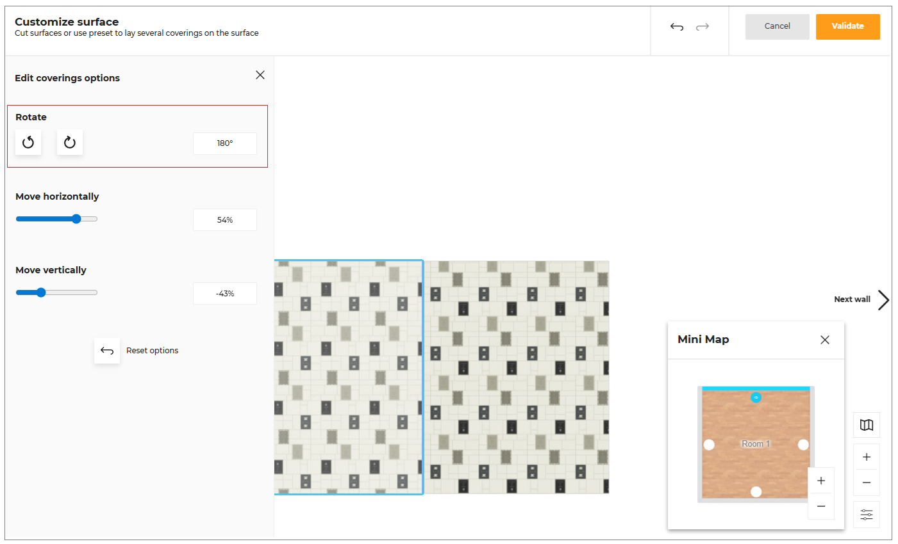
Task: Click Validate to confirm the surface changes
Action: (847, 26)
